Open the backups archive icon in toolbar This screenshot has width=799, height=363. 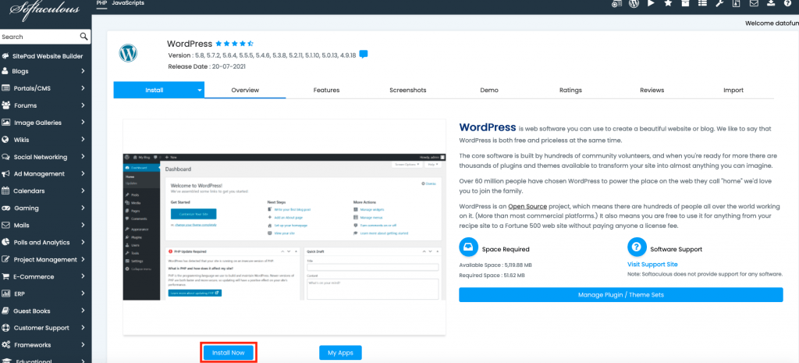pyautogui.click(x=736, y=4)
